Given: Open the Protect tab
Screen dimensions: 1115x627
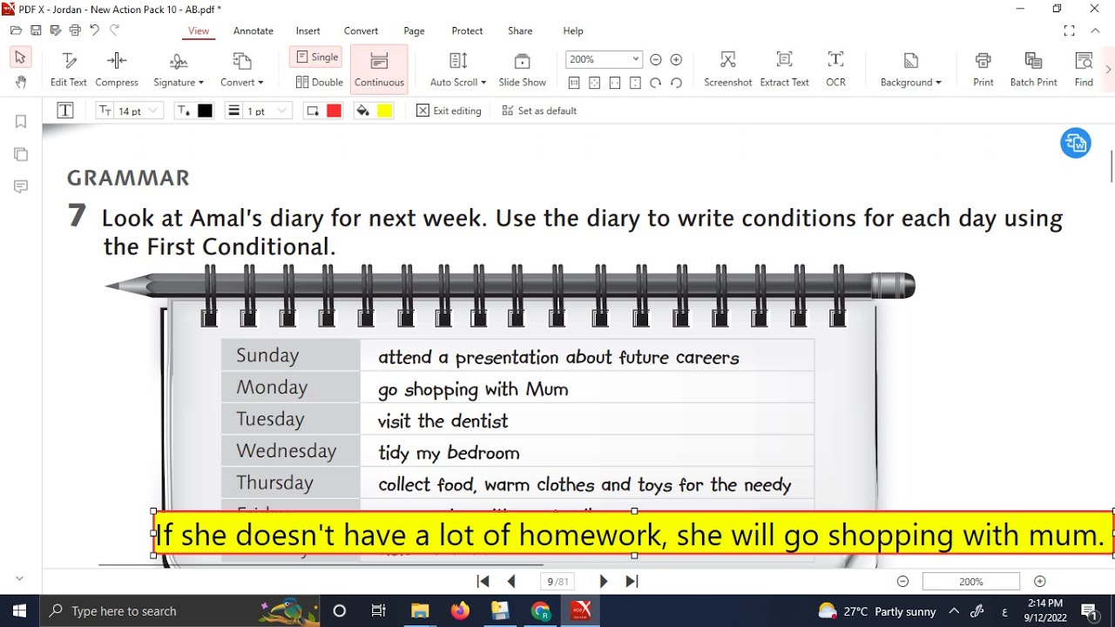Looking at the screenshot, I should click(467, 30).
